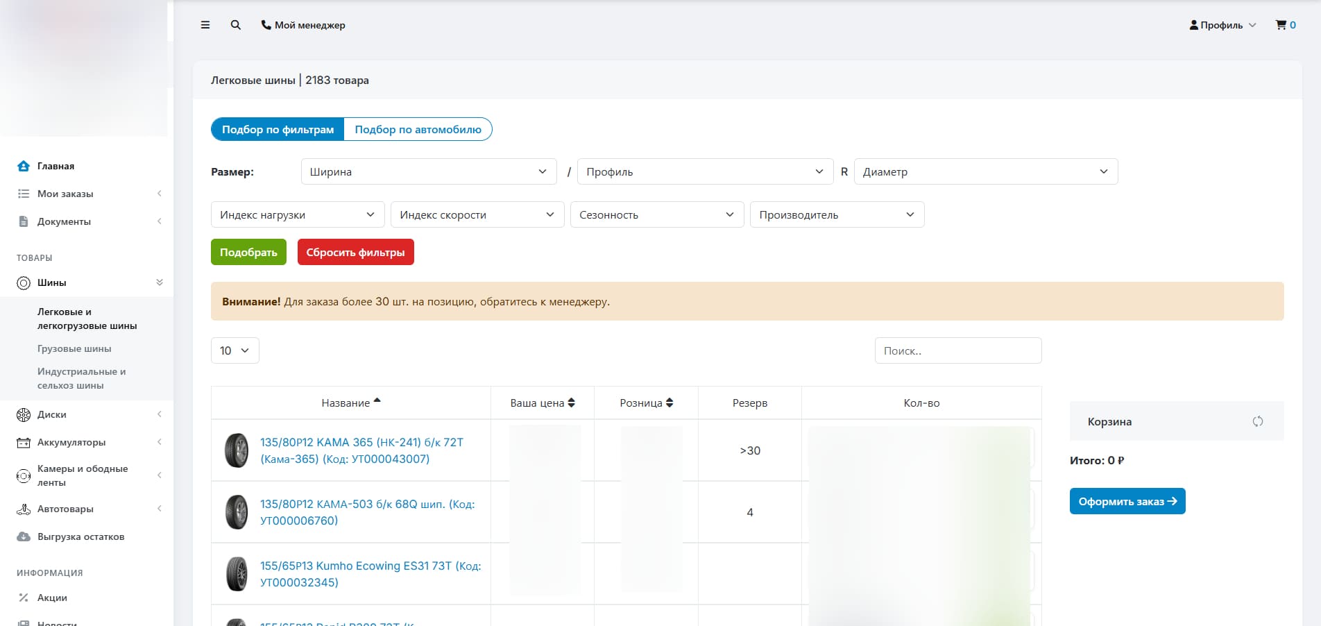Toggle the hamburger sidebar menu
The image size is (1321, 626).
[x=205, y=25]
